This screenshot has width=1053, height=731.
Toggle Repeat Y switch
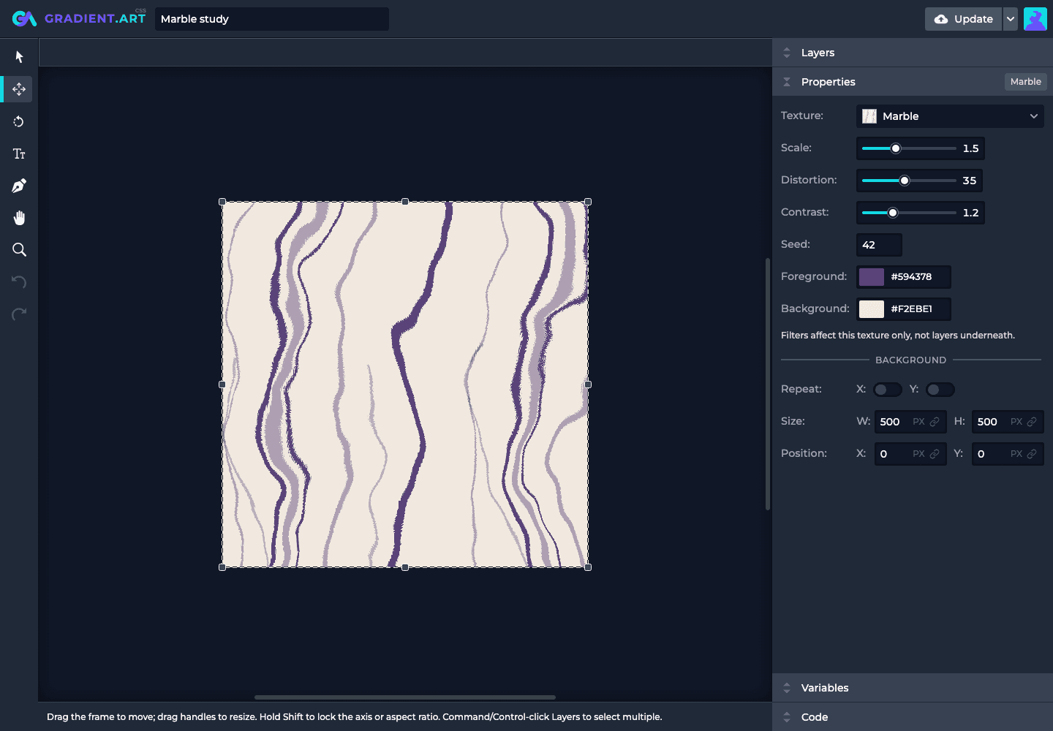pos(940,390)
